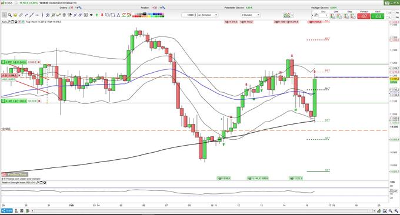400x215 pixels.
Task: Click the green 1@11.121,1 marker at bottom
Action: coord(295,179)
